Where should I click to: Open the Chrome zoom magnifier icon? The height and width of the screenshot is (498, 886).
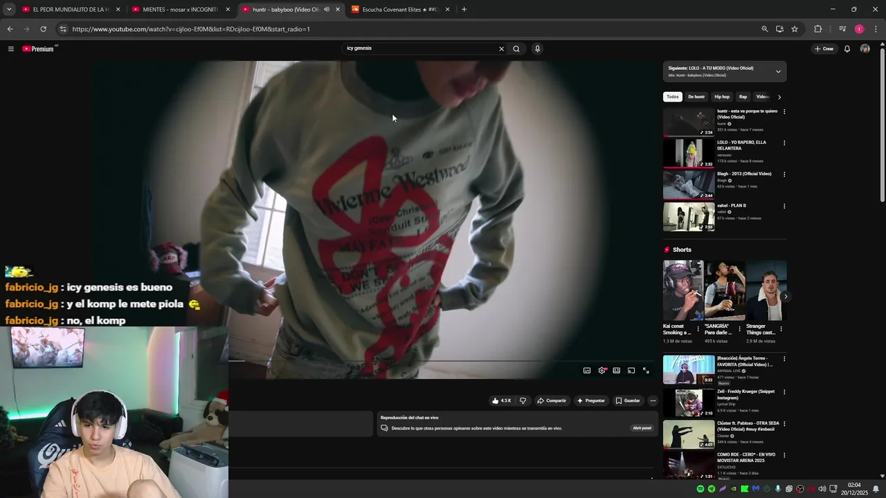pos(764,29)
